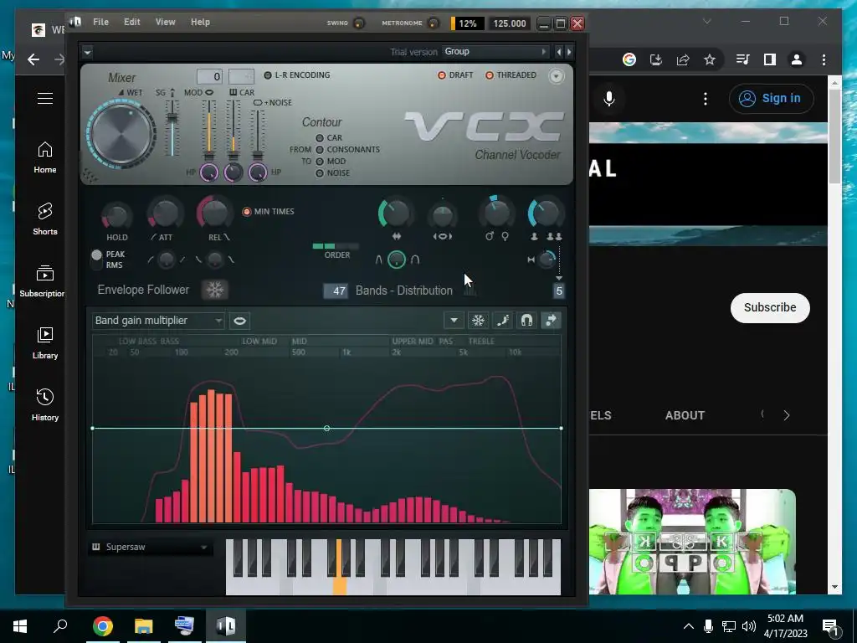Click the 125.000 tempo display
The image size is (857, 643).
tap(510, 23)
